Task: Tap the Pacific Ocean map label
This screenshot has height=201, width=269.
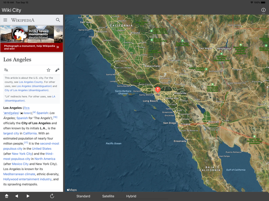Action: point(113,143)
